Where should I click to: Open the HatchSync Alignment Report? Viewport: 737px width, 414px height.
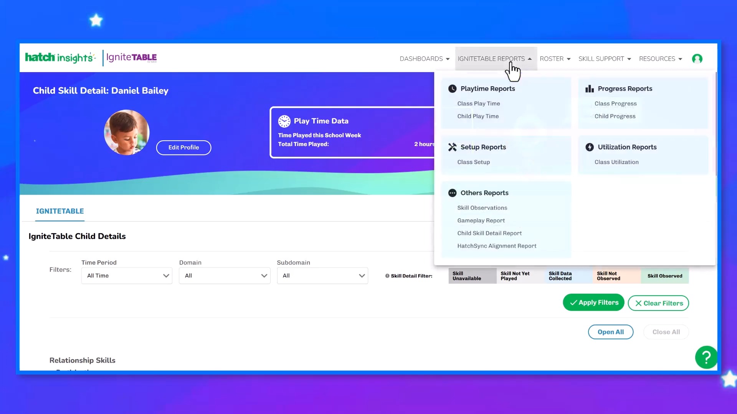coord(497,246)
